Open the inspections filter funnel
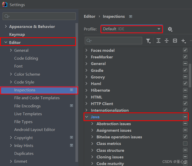This screenshot has height=166, width=192. point(148,41)
